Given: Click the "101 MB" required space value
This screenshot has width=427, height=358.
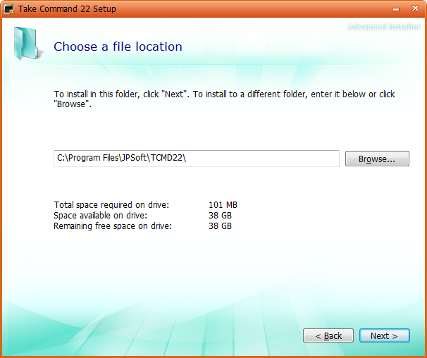Looking at the screenshot, I should (223, 204).
